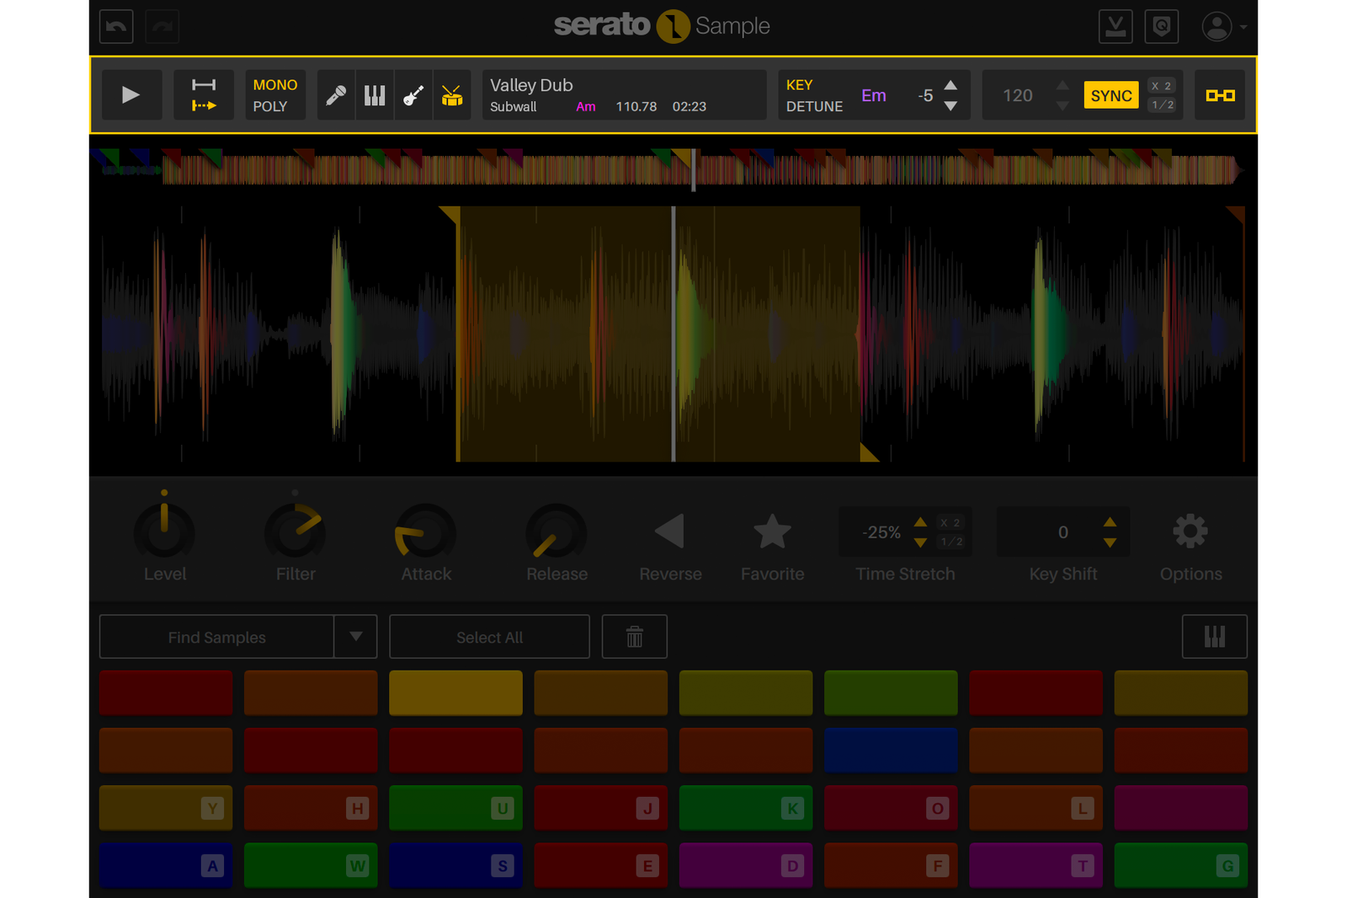This screenshot has height=898, width=1347.
Task: Switch playback mode from MONO to POLY
Action: point(274,107)
